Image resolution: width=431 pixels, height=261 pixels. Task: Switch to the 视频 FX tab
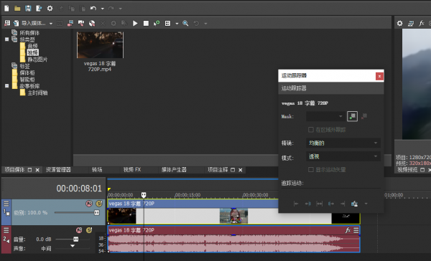click(132, 170)
